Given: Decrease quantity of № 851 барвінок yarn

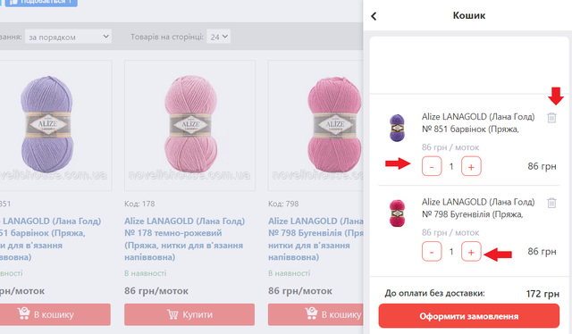Looking at the screenshot, I should pyautogui.click(x=432, y=166).
